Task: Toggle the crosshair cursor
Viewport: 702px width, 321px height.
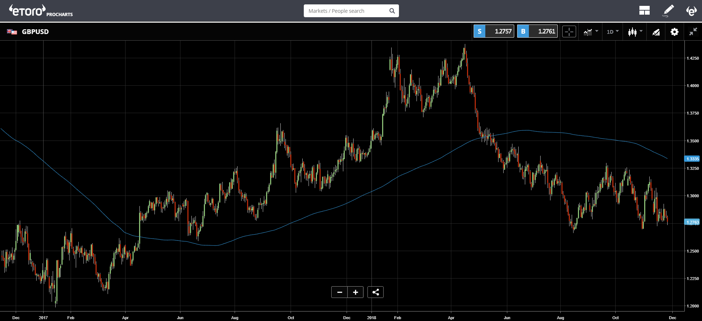Action: click(x=569, y=32)
